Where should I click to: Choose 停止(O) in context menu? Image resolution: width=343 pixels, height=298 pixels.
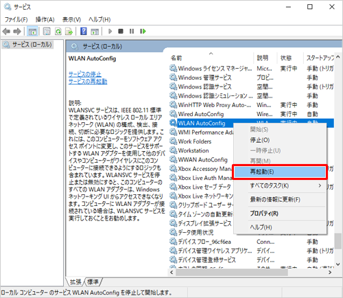[x=280, y=140]
